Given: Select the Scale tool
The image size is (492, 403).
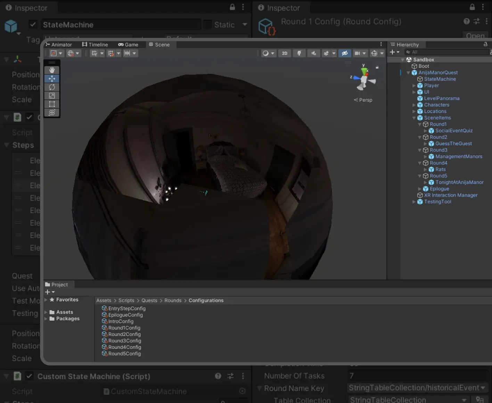Looking at the screenshot, I should pyautogui.click(x=52, y=96).
